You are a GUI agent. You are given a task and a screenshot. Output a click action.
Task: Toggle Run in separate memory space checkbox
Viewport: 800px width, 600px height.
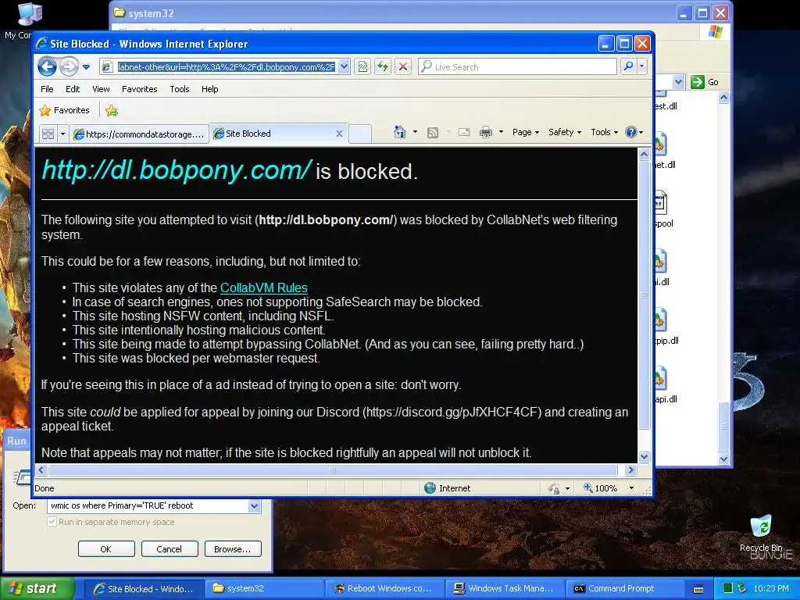click(x=52, y=521)
